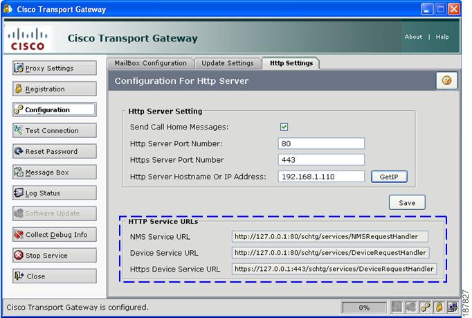Click the 'Http Server Hostname Or IP Address:' label
The image size is (472, 318).
198,177
